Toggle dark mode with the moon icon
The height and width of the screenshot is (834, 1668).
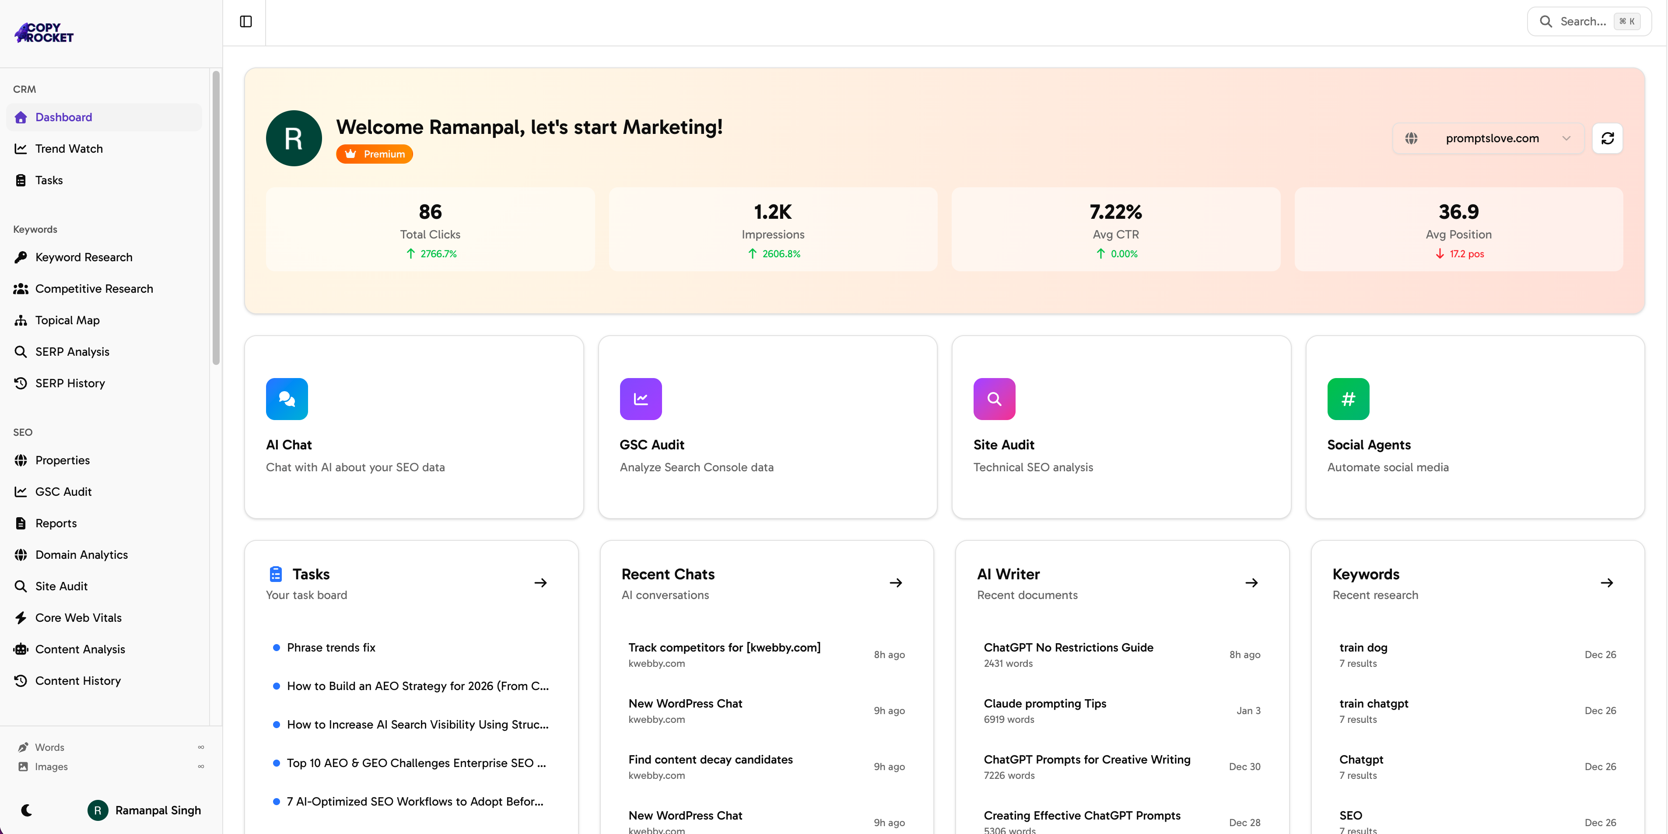27,810
